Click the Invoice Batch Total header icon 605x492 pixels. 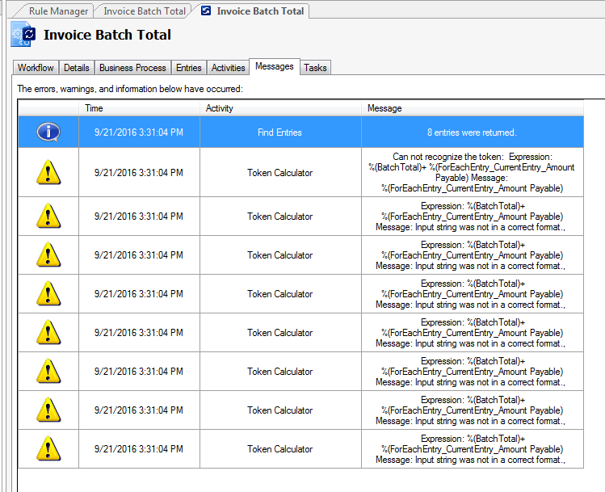tap(23, 35)
